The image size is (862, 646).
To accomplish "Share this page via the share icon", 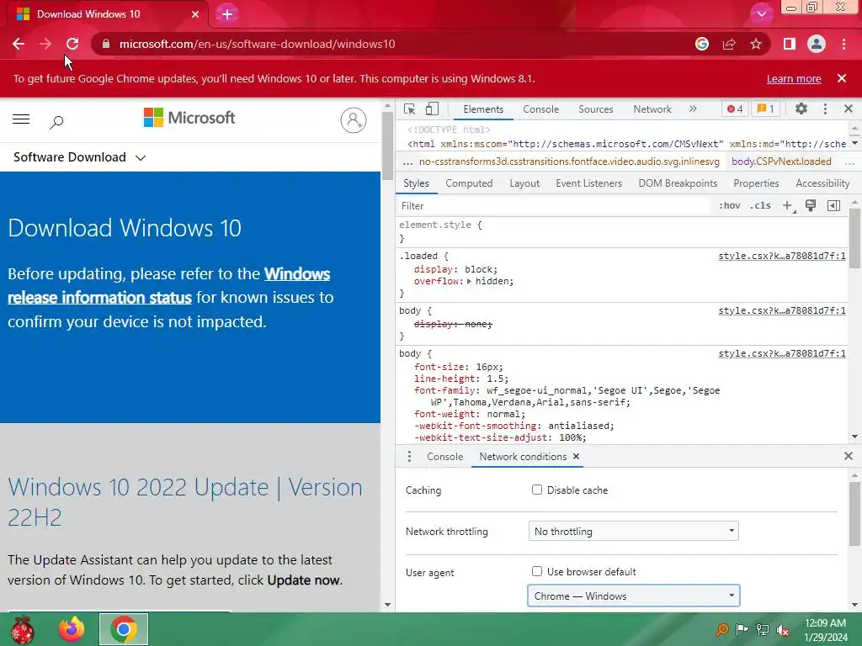I will click(x=729, y=44).
